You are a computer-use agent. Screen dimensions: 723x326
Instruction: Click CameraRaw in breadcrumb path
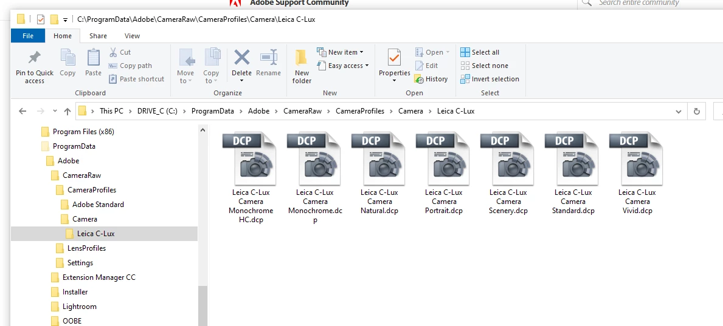(302, 111)
